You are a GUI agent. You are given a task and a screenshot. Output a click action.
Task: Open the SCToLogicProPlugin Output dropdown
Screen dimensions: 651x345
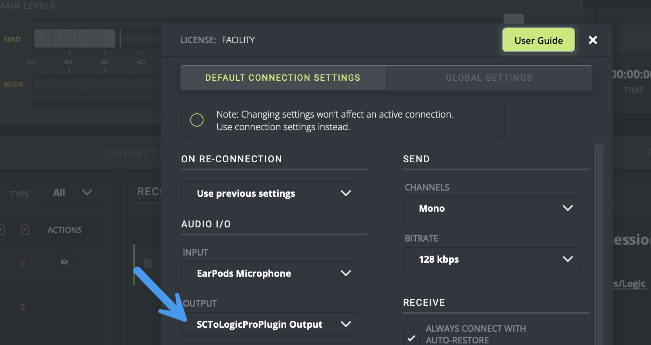269,324
